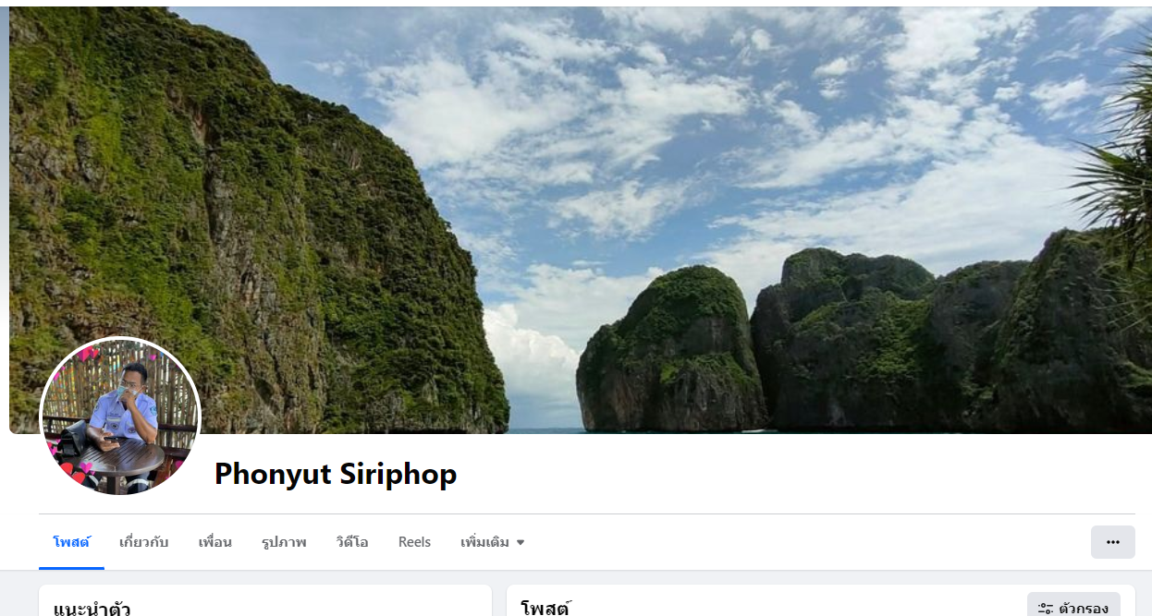Expand the เพิ่มเติม dropdown menu
Image resolution: width=1152 pixels, height=616 pixels.
493,542
